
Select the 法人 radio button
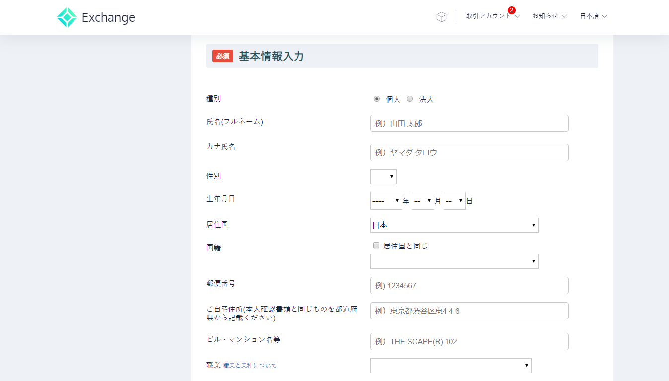pyautogui.click(x=410, y=99)
